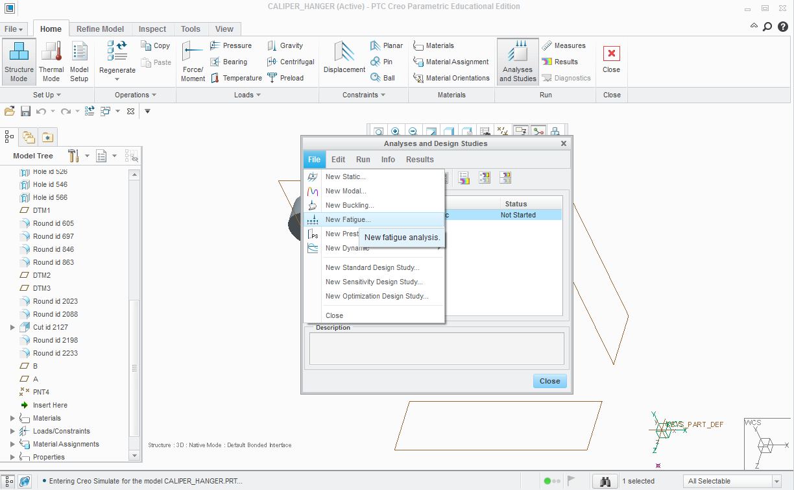The height and width of the screenshot is (490, 794).
Task: Add a Force/Moment load
Action: tap(193, 62)
